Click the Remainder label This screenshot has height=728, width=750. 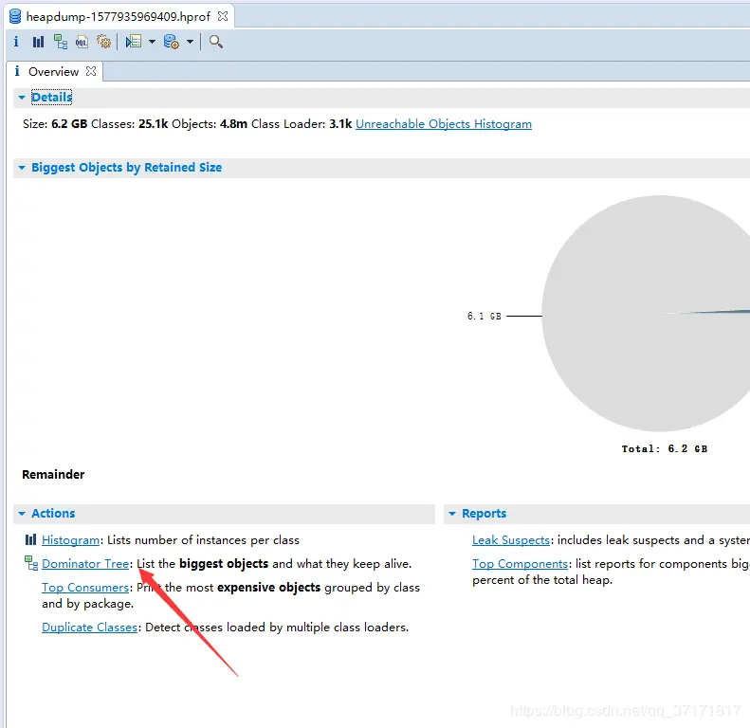coord(53,475)
